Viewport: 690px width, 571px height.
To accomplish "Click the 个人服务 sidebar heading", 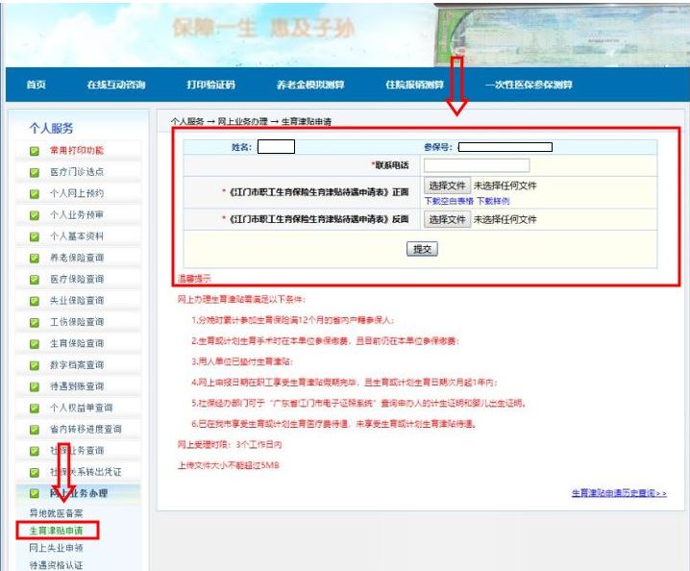I will coord(51,129).
